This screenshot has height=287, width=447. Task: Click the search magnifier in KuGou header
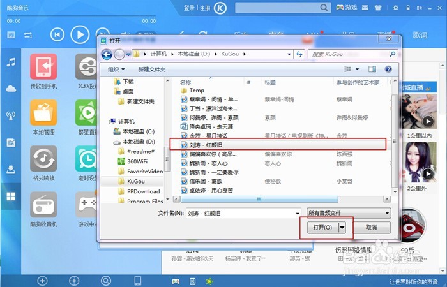click(x=324, y=8)
